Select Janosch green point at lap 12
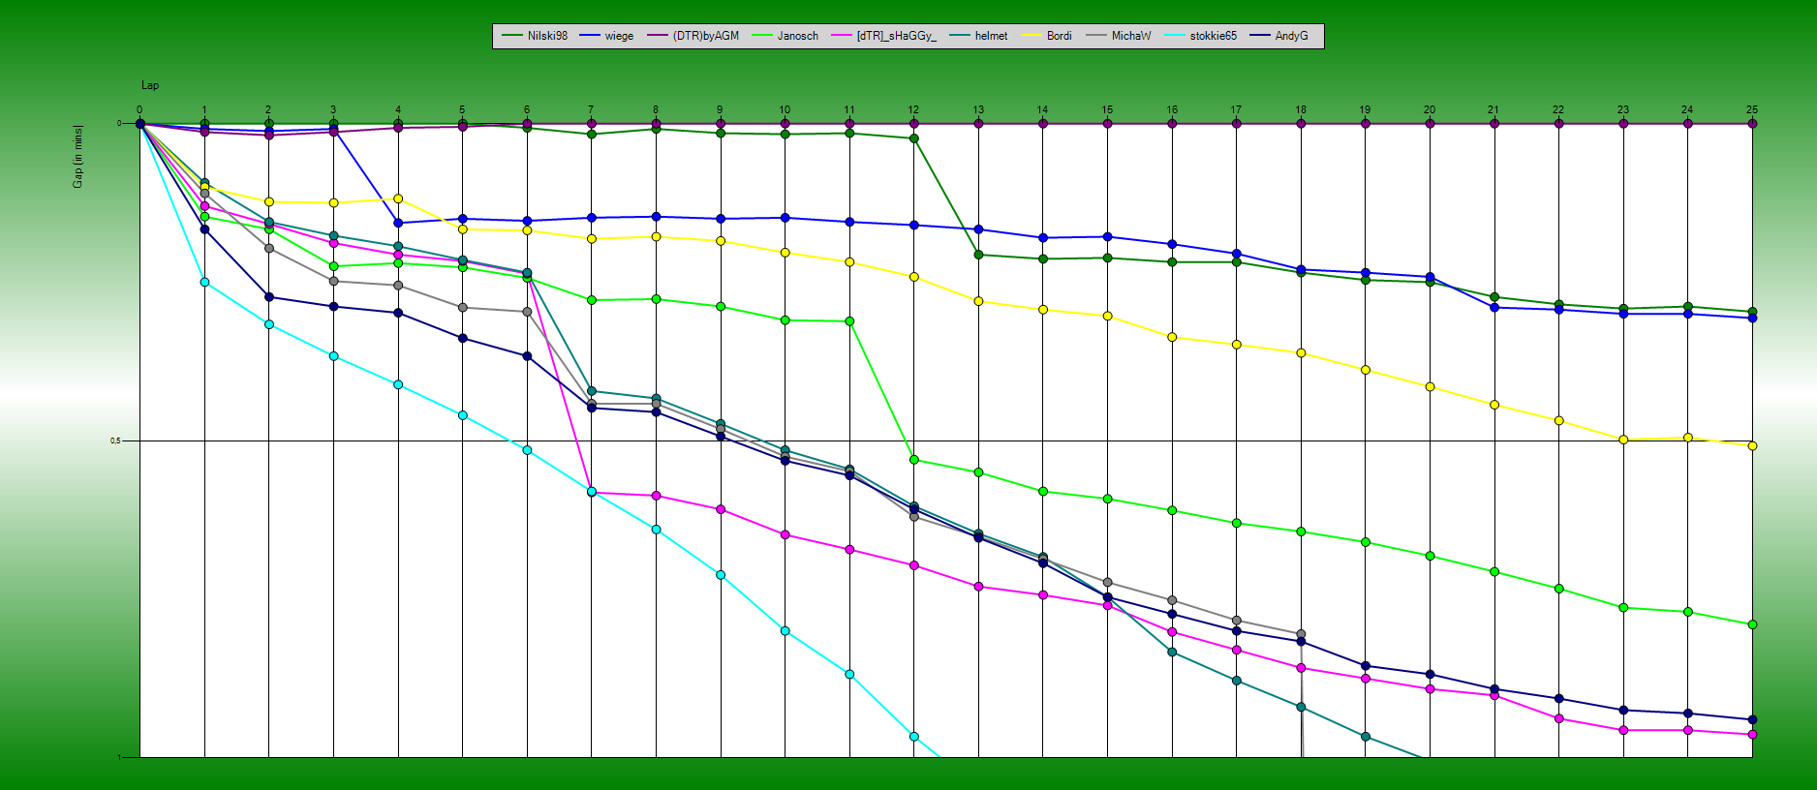The image size is (1817, 790). coord(913,460)
